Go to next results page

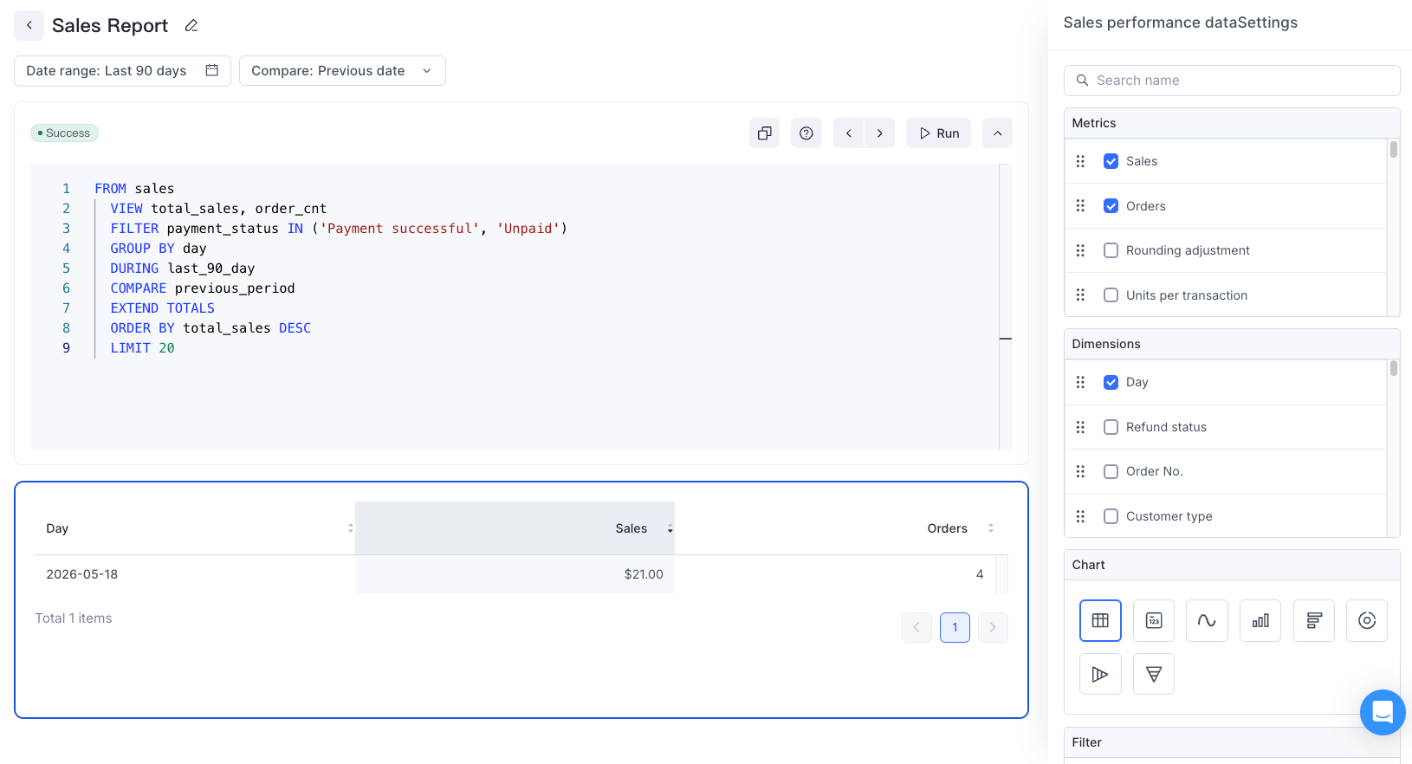click(x=993, y=627)
